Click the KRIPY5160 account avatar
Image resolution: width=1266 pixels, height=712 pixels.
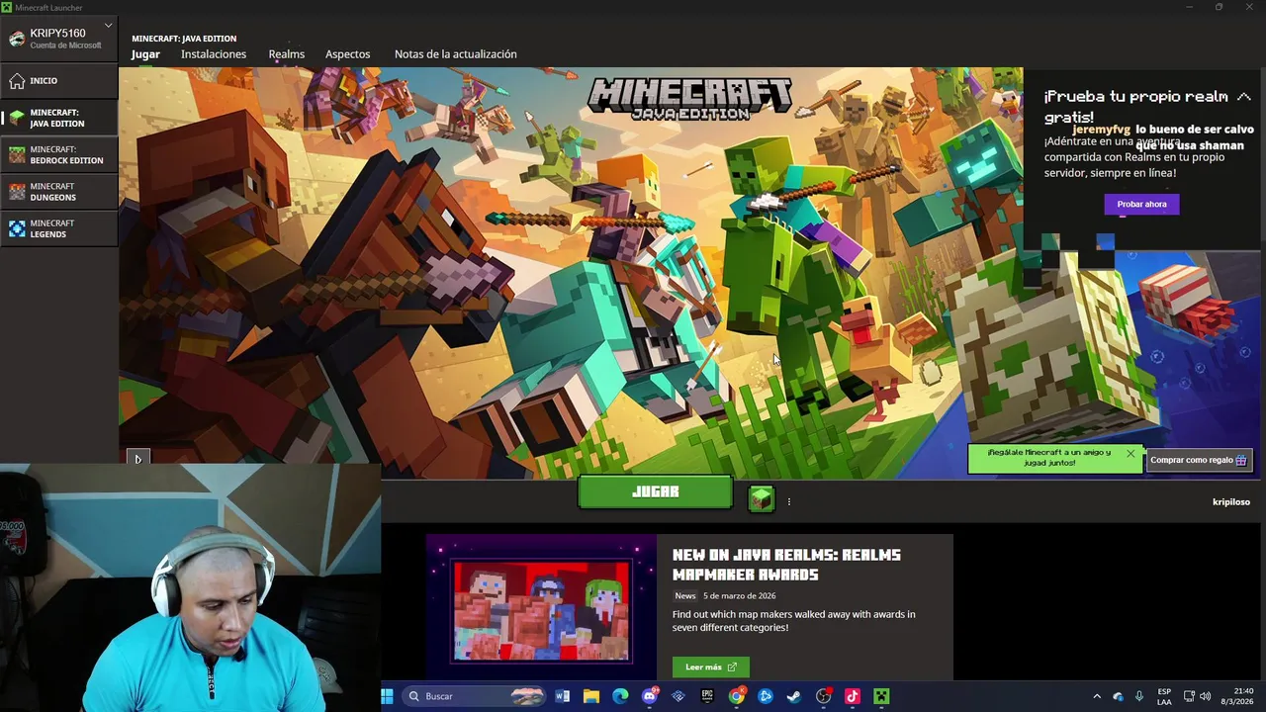point(17,39)
